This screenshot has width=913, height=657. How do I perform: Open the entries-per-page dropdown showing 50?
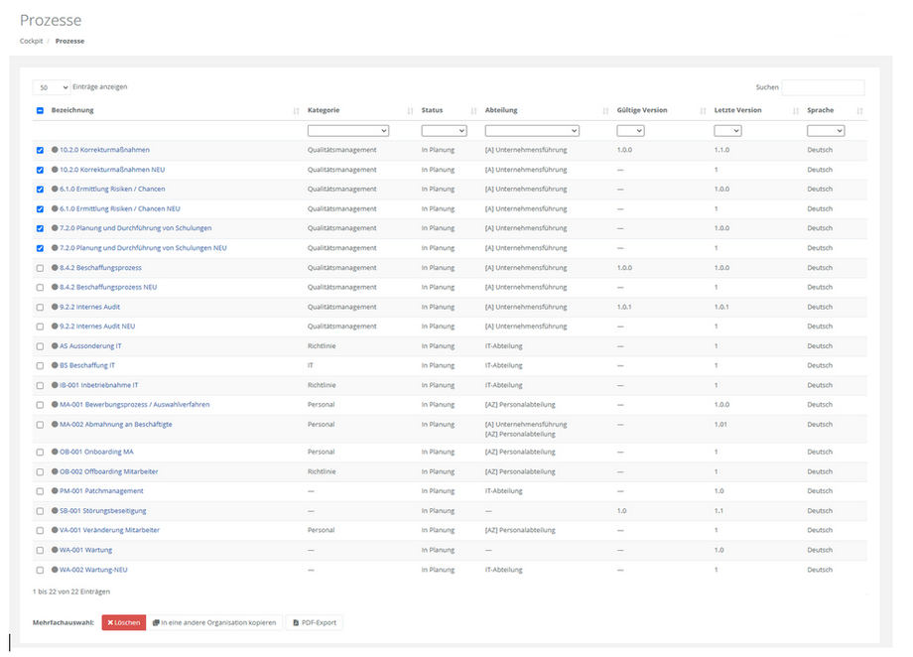click(52, 87)
